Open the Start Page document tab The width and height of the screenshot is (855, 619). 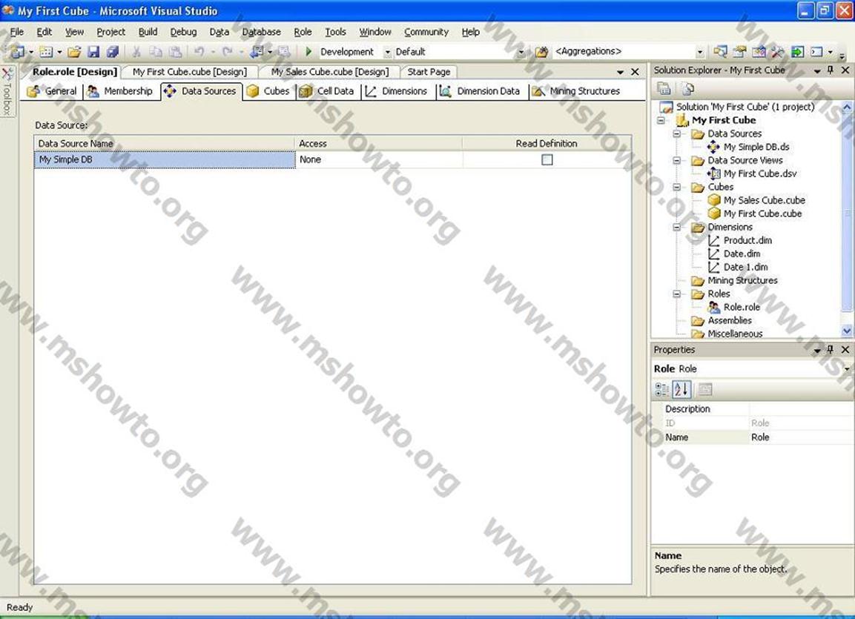429,72
